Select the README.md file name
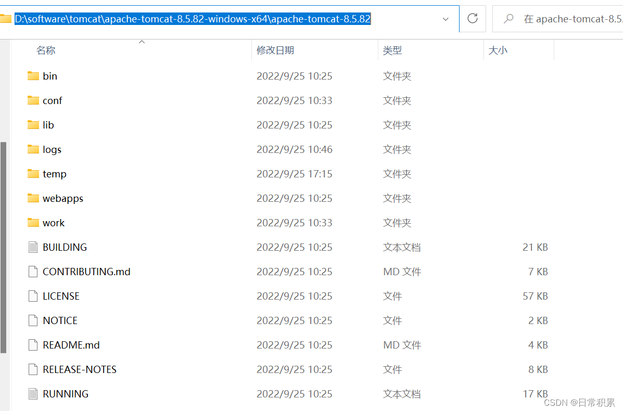The width and height of the screenshot is (623, 412). 71,345
